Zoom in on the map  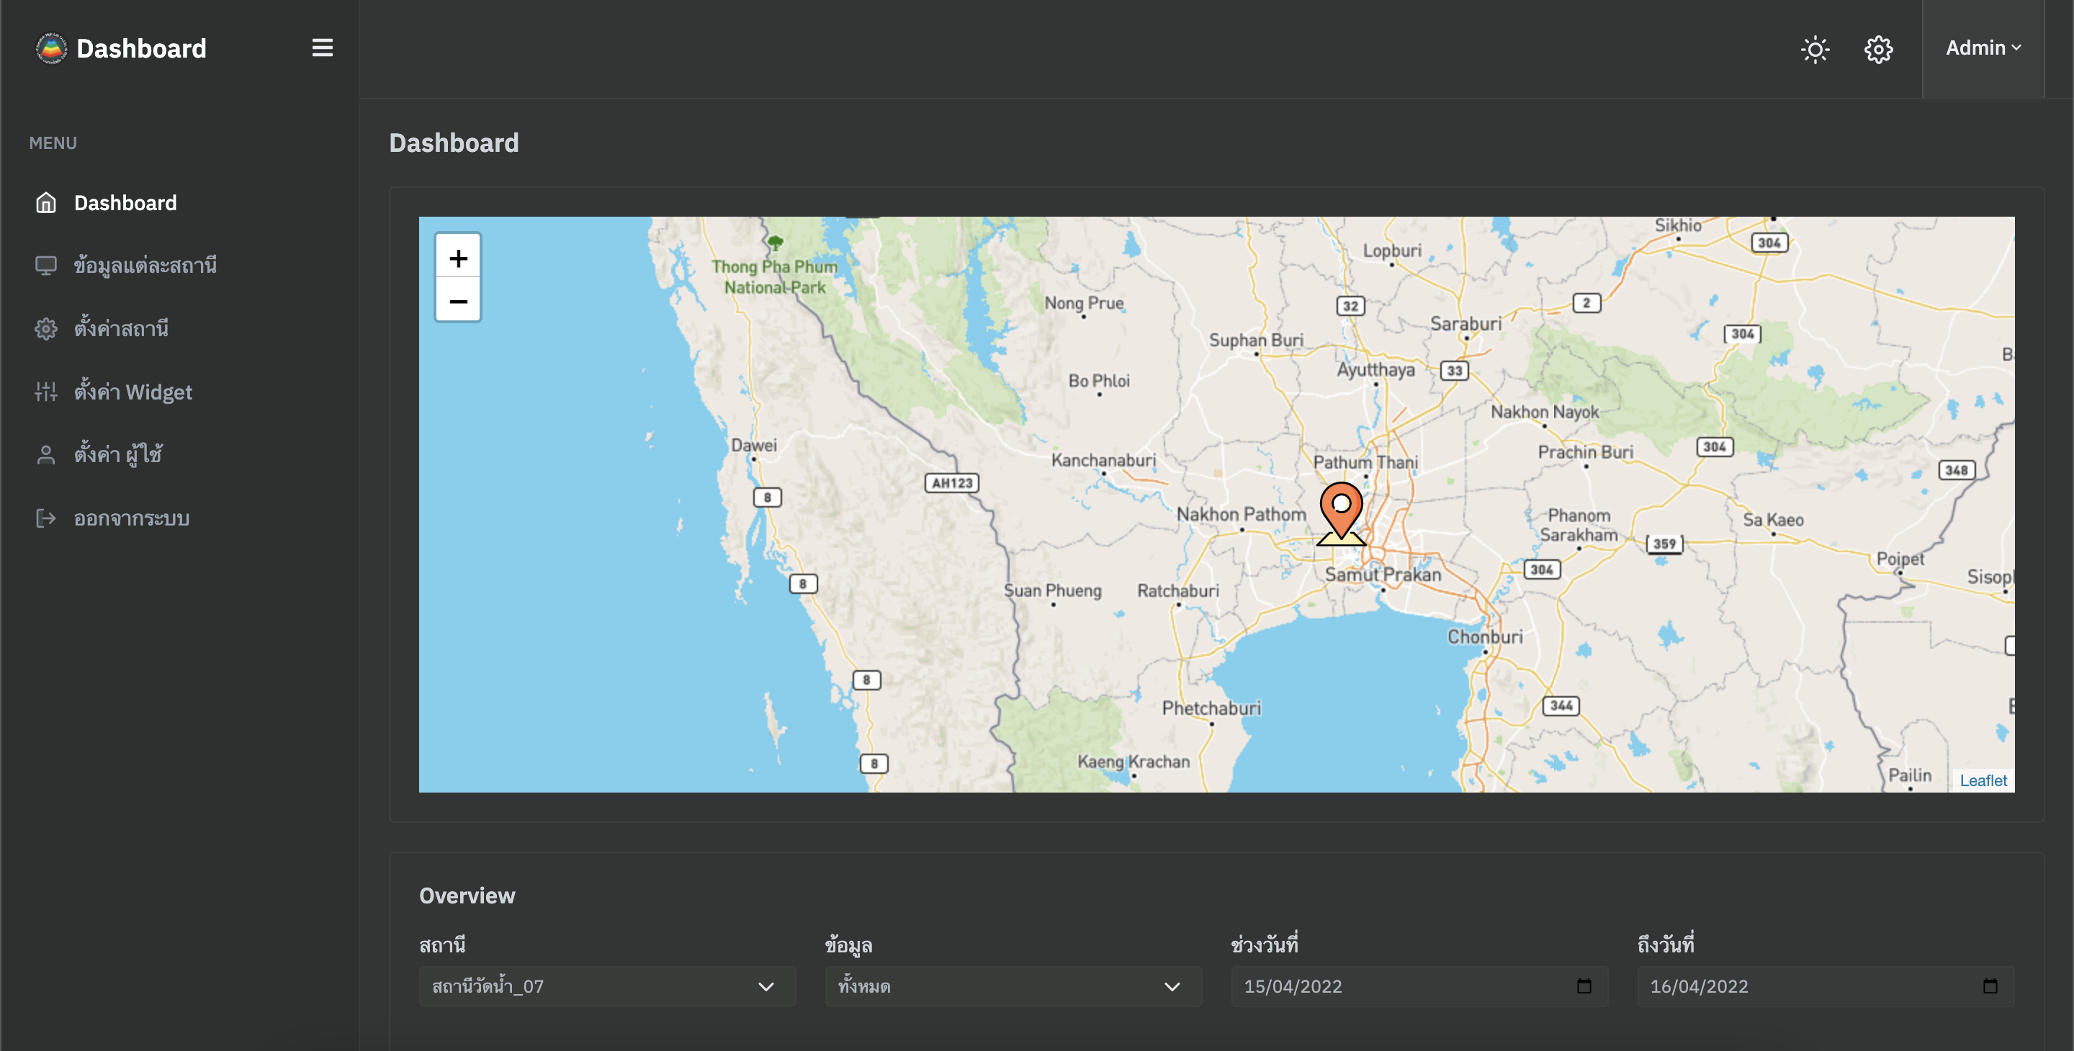tap(458, 258)
